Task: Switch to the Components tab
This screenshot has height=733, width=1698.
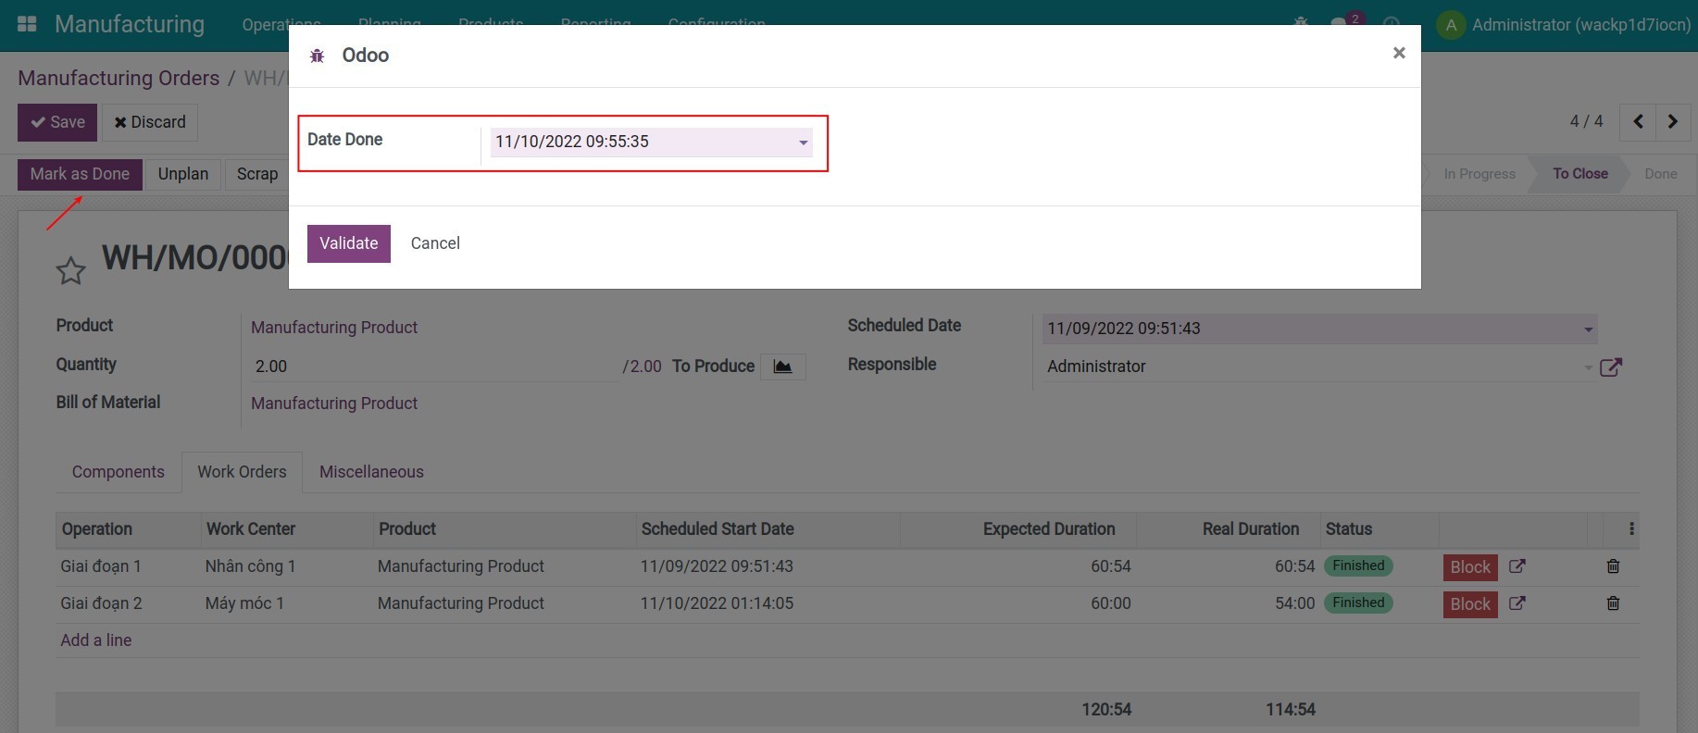Action: [119, 472]
